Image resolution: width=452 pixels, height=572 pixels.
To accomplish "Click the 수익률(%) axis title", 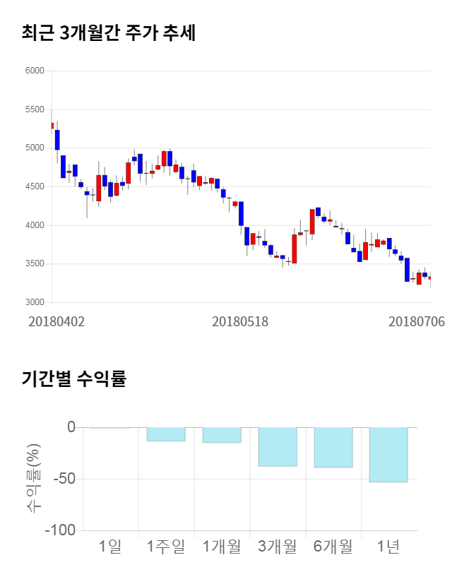I will (x=34, y=478).
